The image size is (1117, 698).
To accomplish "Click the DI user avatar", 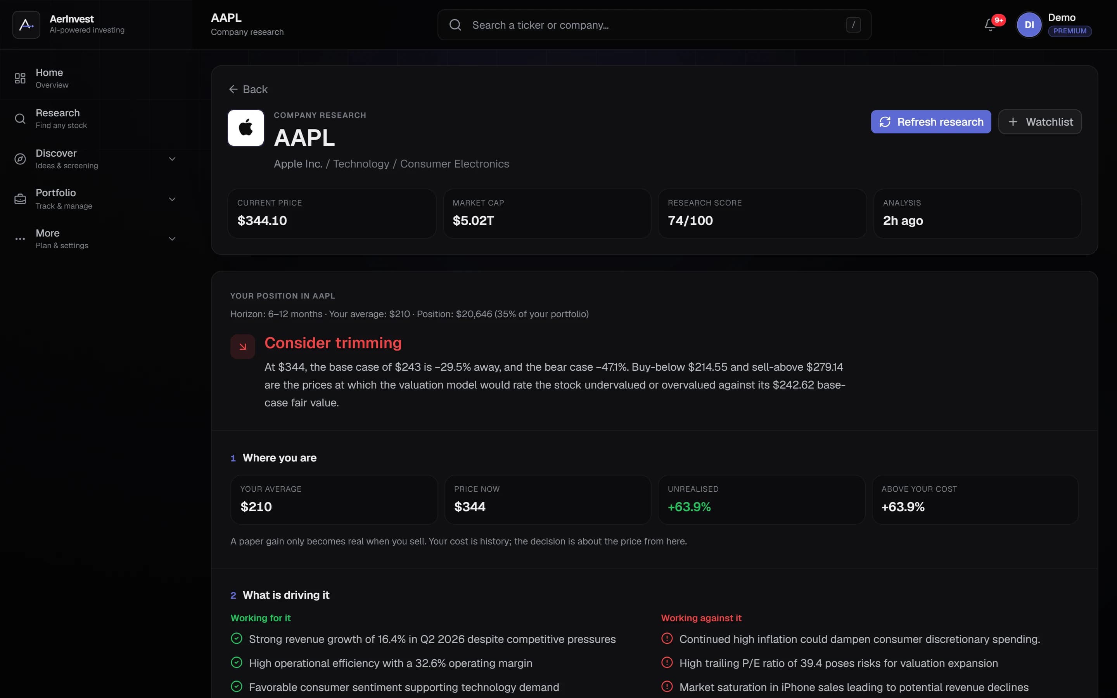I will point(1029,24).
